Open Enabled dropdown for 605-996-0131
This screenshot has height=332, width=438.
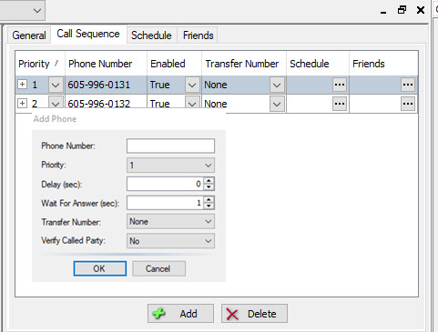click(192, 85)
